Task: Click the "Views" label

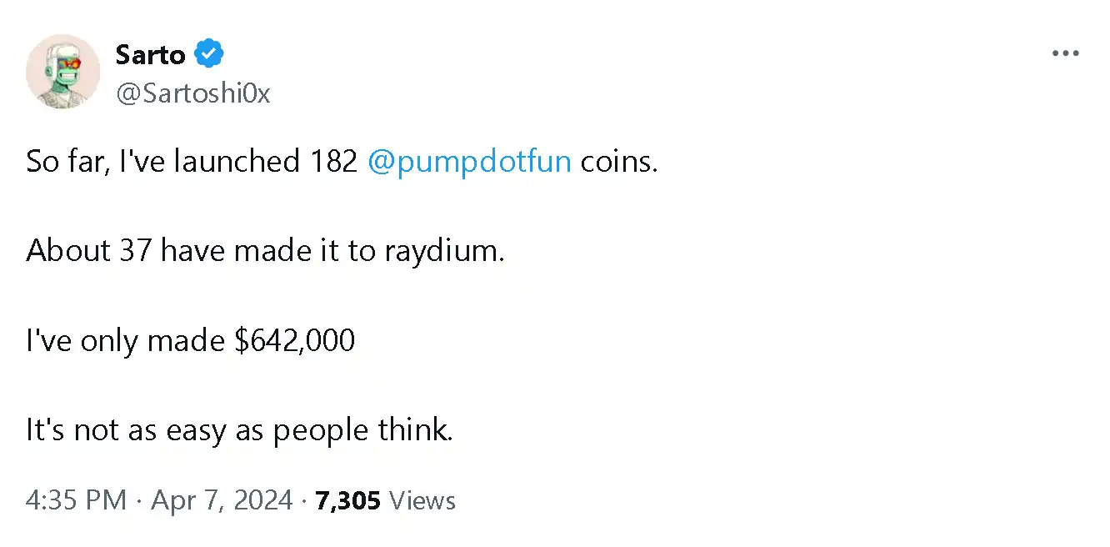Action: pos(422,500)
